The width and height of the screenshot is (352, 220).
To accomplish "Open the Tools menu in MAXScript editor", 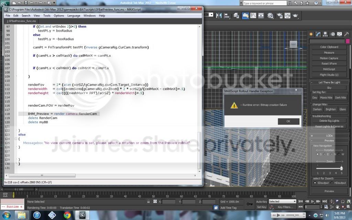I will click(47, 15).
